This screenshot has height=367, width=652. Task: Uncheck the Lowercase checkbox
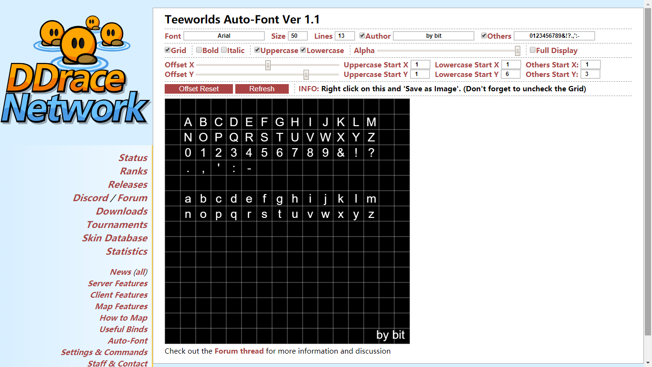303,50
